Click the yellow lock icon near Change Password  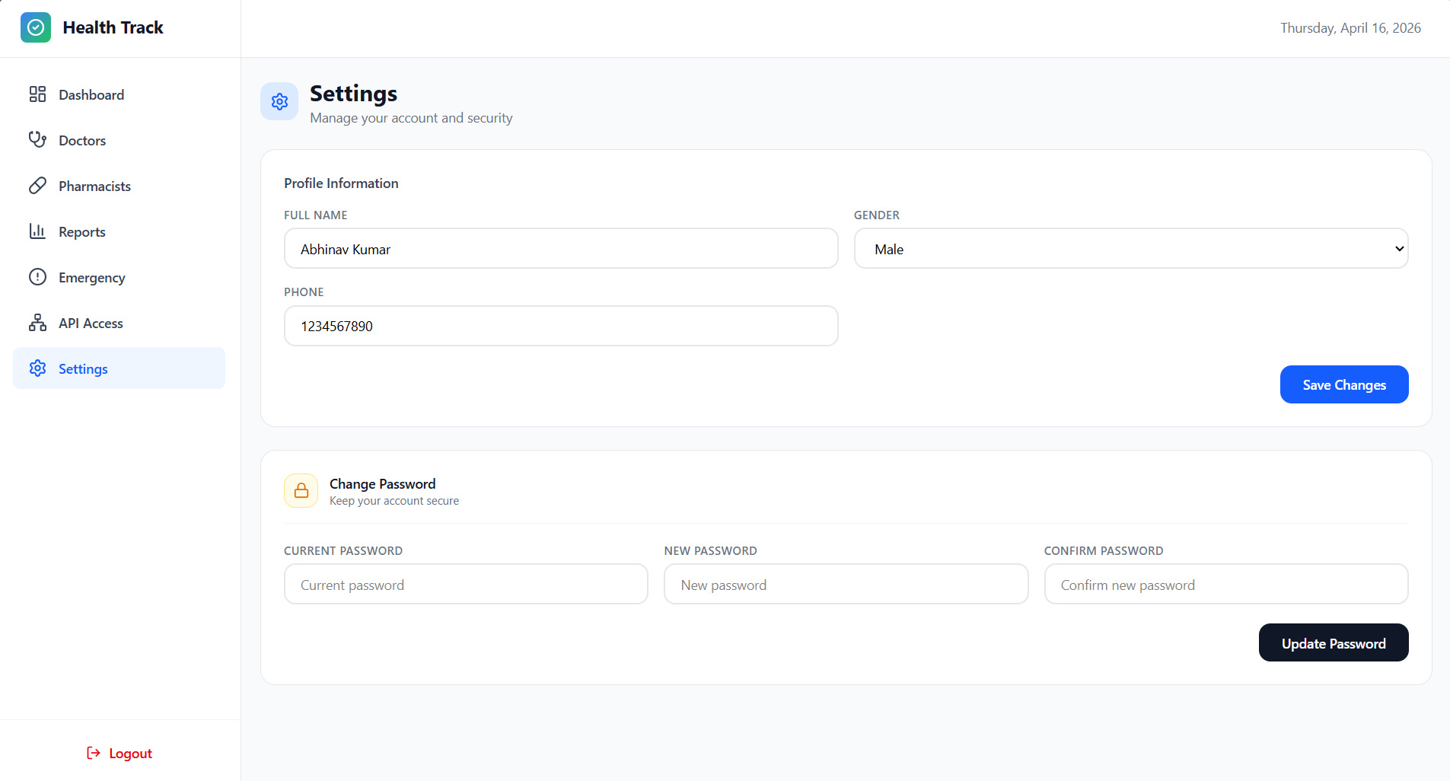pos(301,490)
